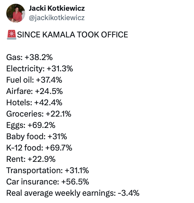This screenshot has height=203, width=194.
Task: Click the Eggs label
Action: click(16, 125)
